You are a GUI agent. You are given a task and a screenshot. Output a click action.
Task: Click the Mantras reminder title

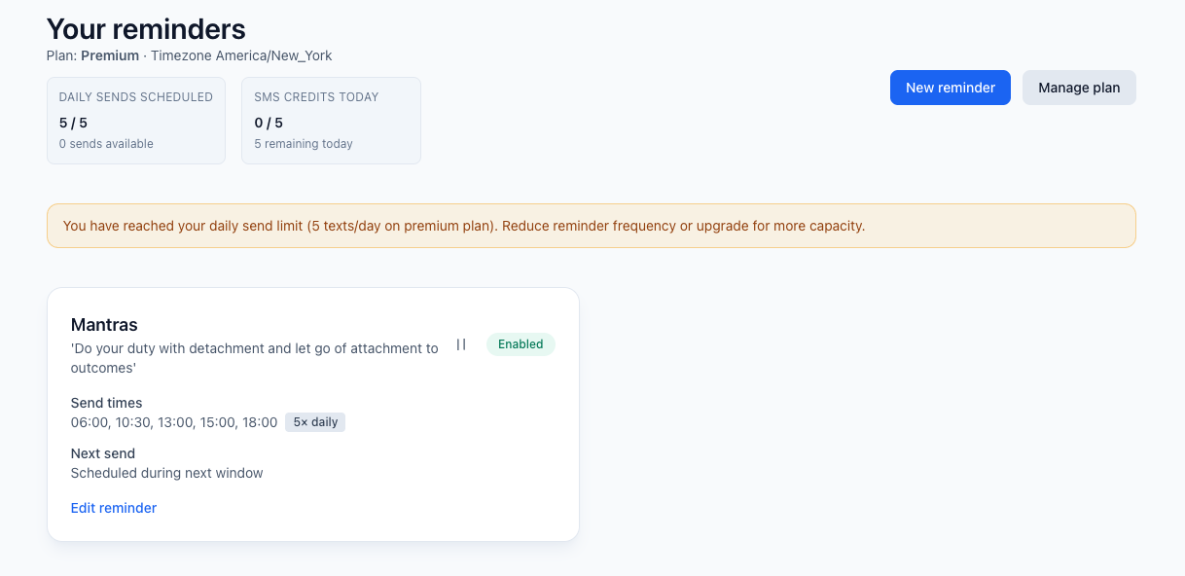pos(104,325)
